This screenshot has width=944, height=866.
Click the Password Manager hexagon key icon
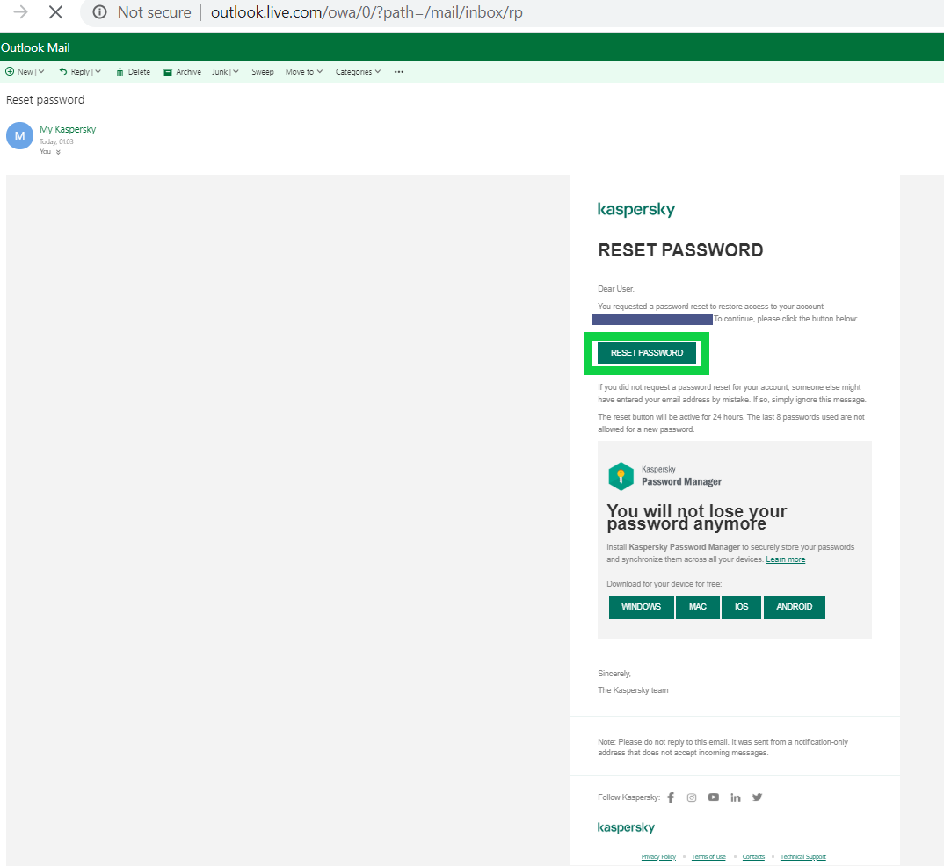pyautogui.click(x=621, y=476)
